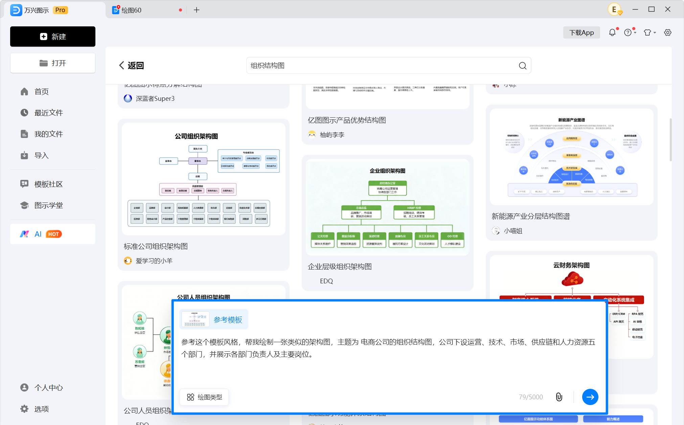Image resolution: width=684 pixels, height=425 pixels.
Task: Add a new tab with plus icon
Action: pos(197,10)
